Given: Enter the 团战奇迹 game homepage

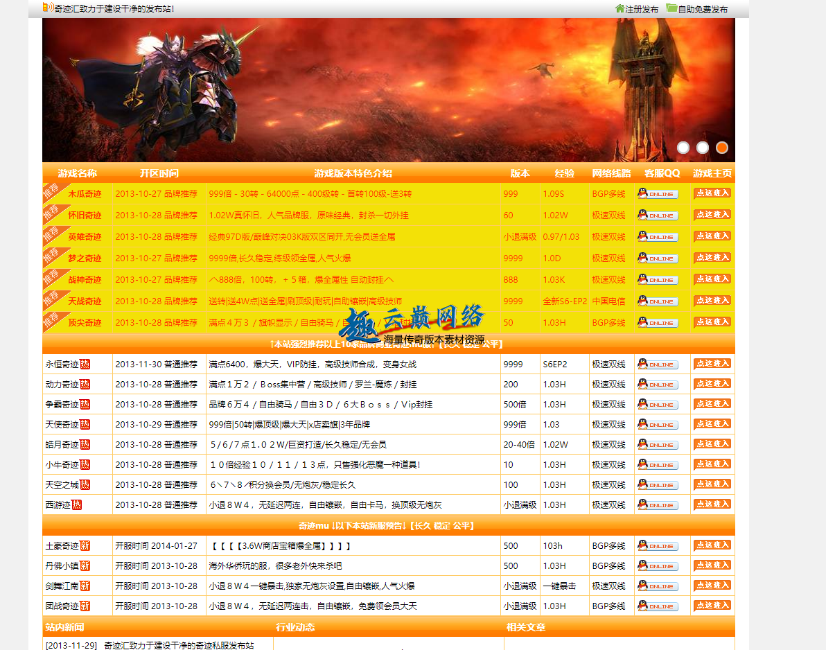Looking at the screenshot, I should 712,605.
